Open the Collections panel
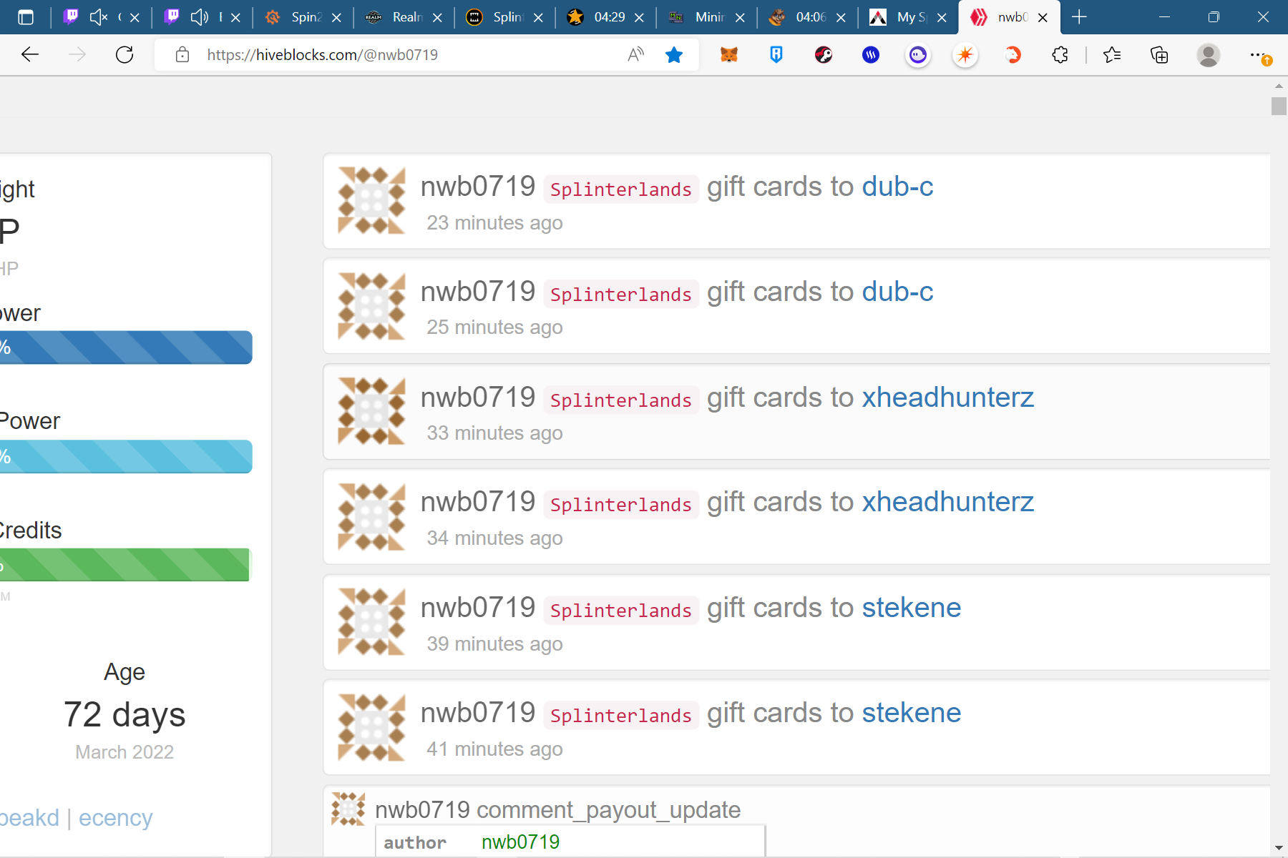1288x858 pixels. click(1159, 55)
